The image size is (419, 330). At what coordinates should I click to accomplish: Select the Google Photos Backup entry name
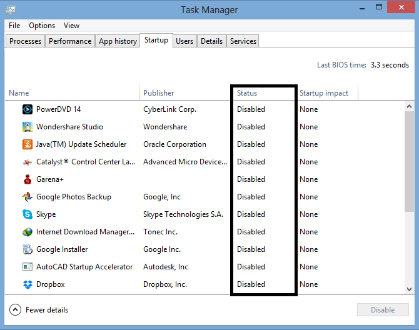tap(74, 197)
